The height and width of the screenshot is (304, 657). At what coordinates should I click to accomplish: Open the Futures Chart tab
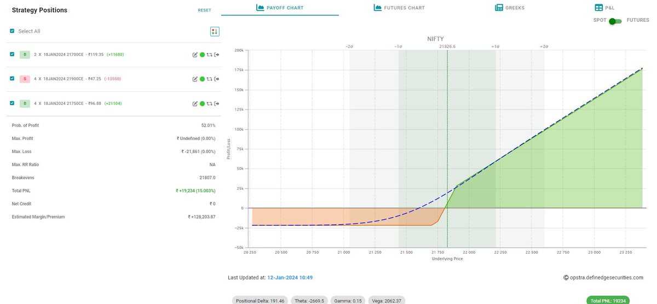coord(399,8)
